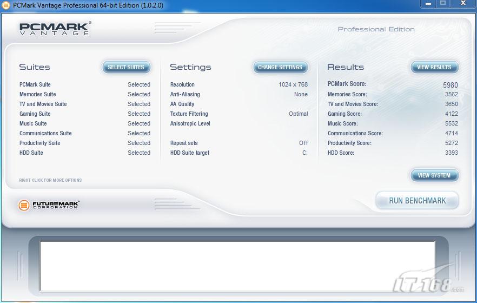Click the HDD Suite target label

point(190,153)
